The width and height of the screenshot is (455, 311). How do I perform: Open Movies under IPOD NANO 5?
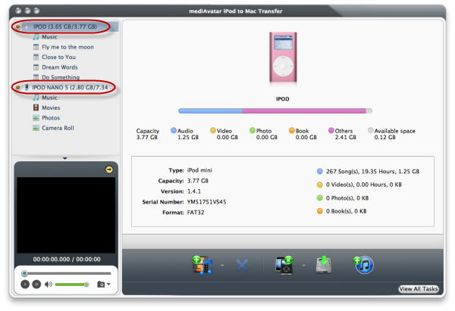(51, 107)
